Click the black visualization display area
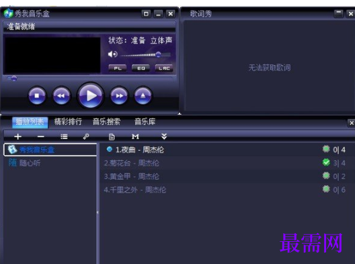Image resolution: width=355 pixels, height=264 pixels. point(52,55)
